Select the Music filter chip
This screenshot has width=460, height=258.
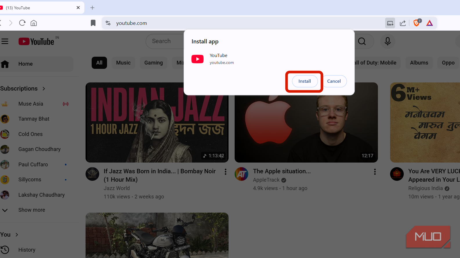123,63
